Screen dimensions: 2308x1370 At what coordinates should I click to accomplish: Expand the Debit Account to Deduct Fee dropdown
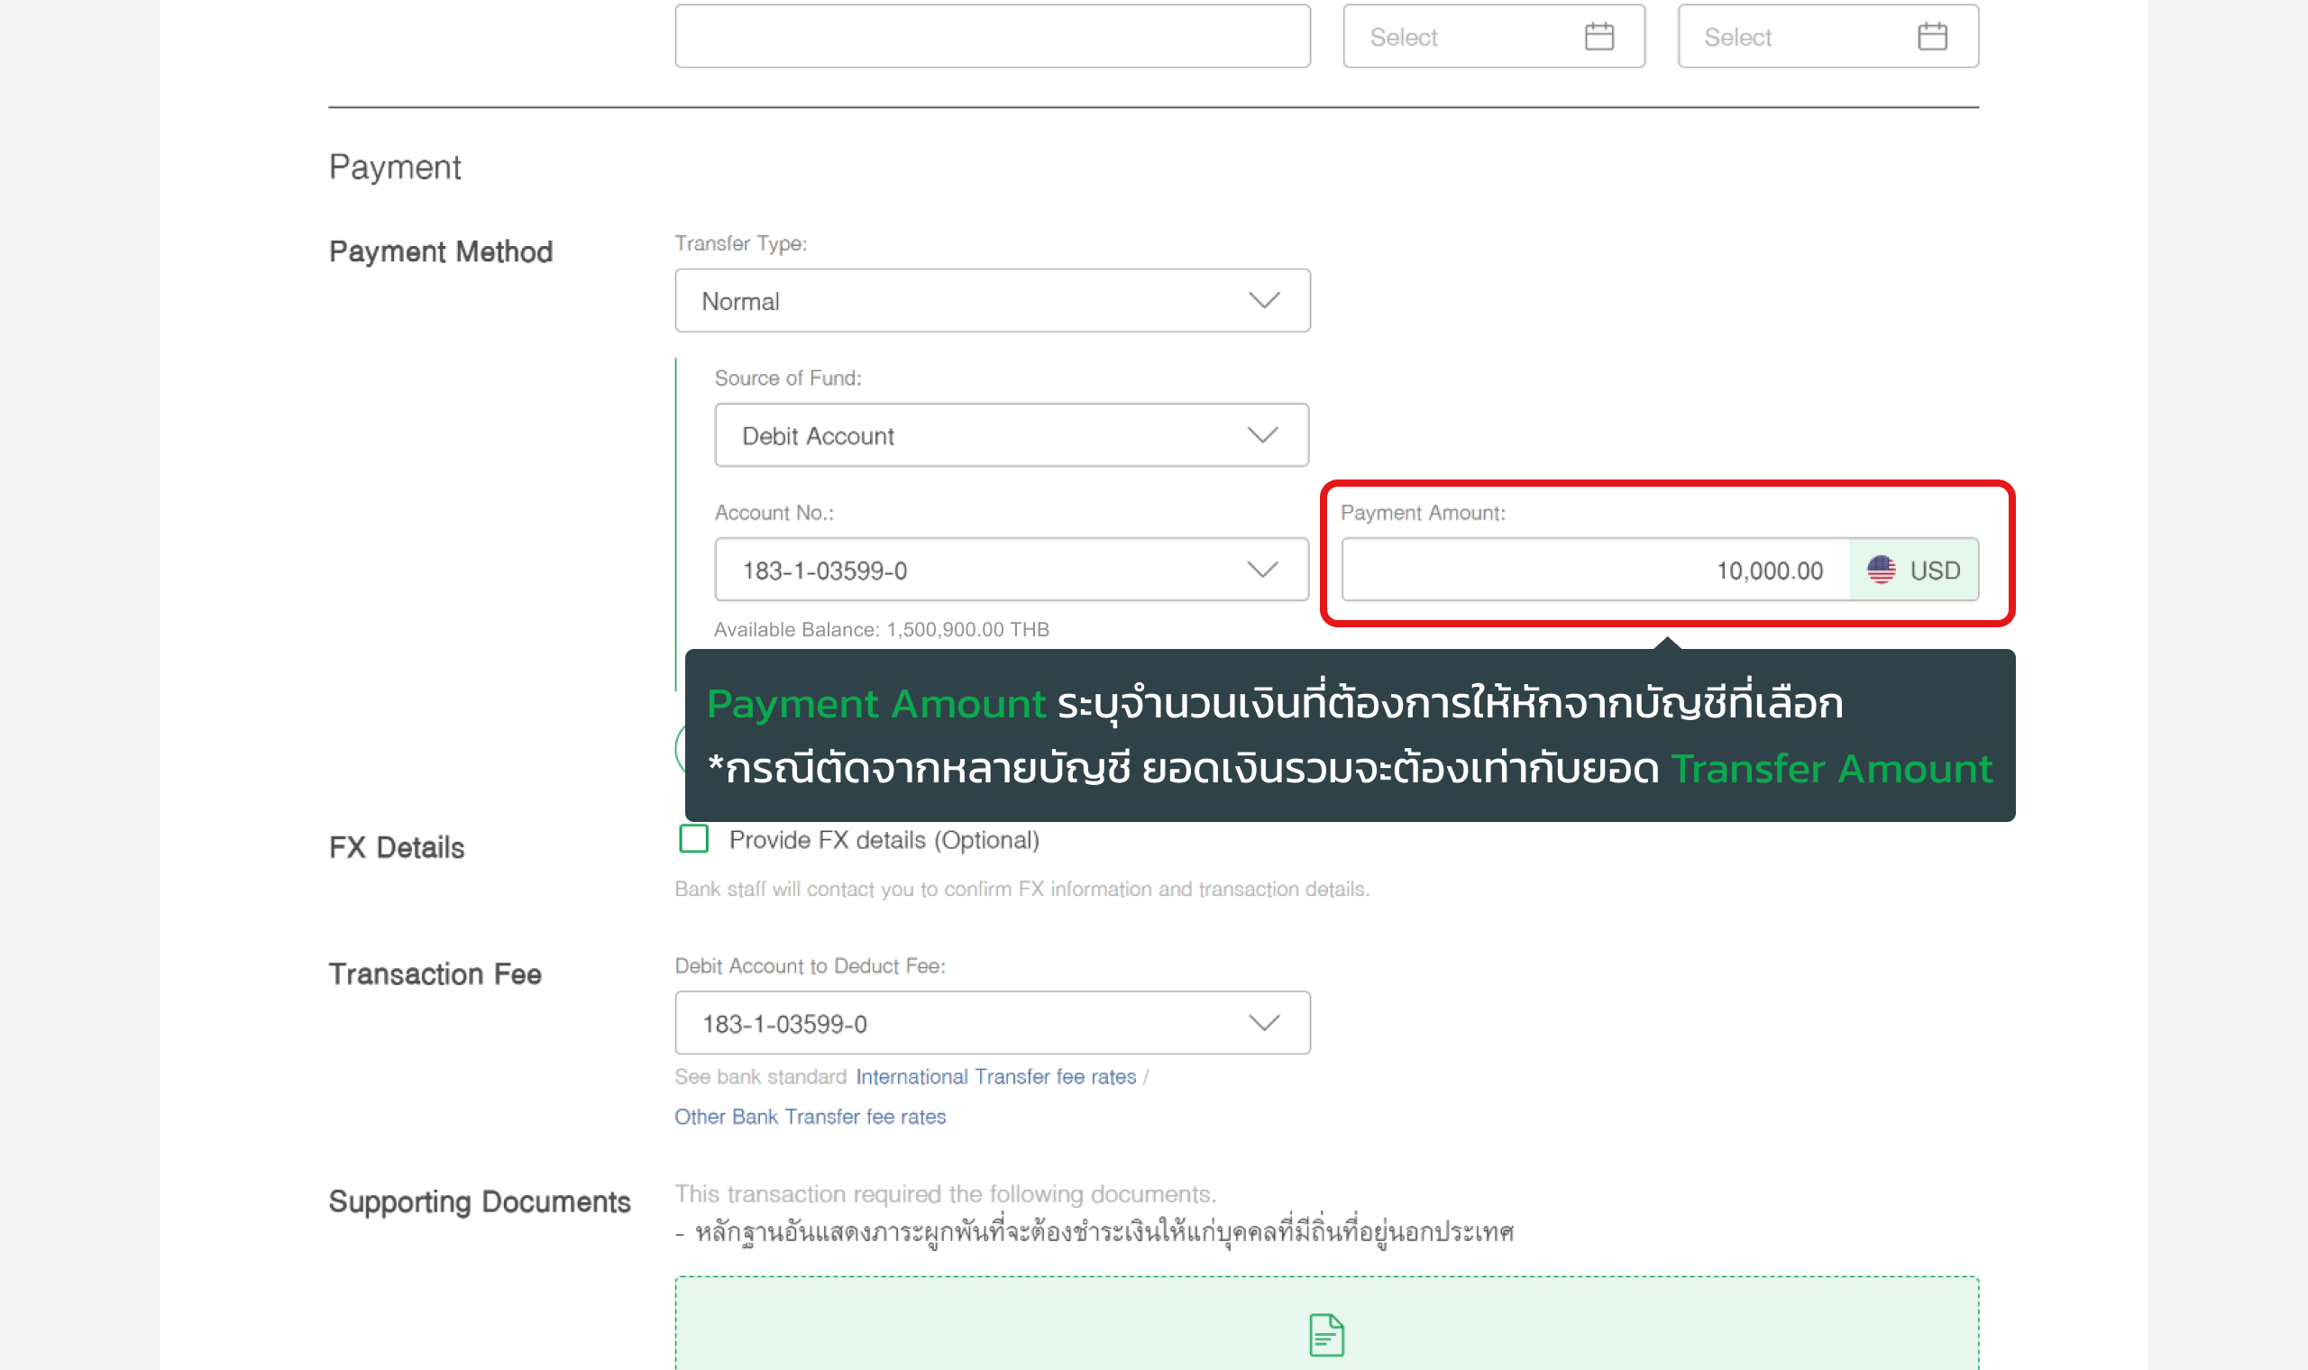coord(993,1023)
